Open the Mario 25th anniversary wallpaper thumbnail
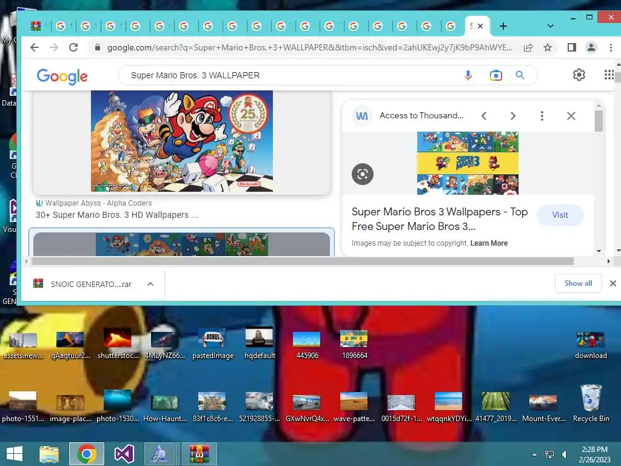This screenshot has height=466, width=621. point(182,141)
